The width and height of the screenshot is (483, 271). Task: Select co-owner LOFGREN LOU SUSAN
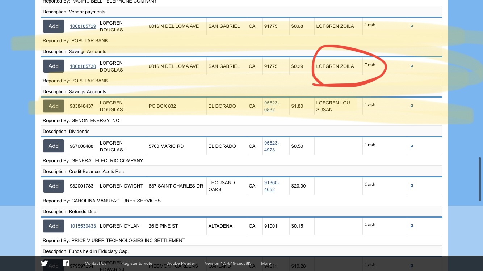[333, 106]
